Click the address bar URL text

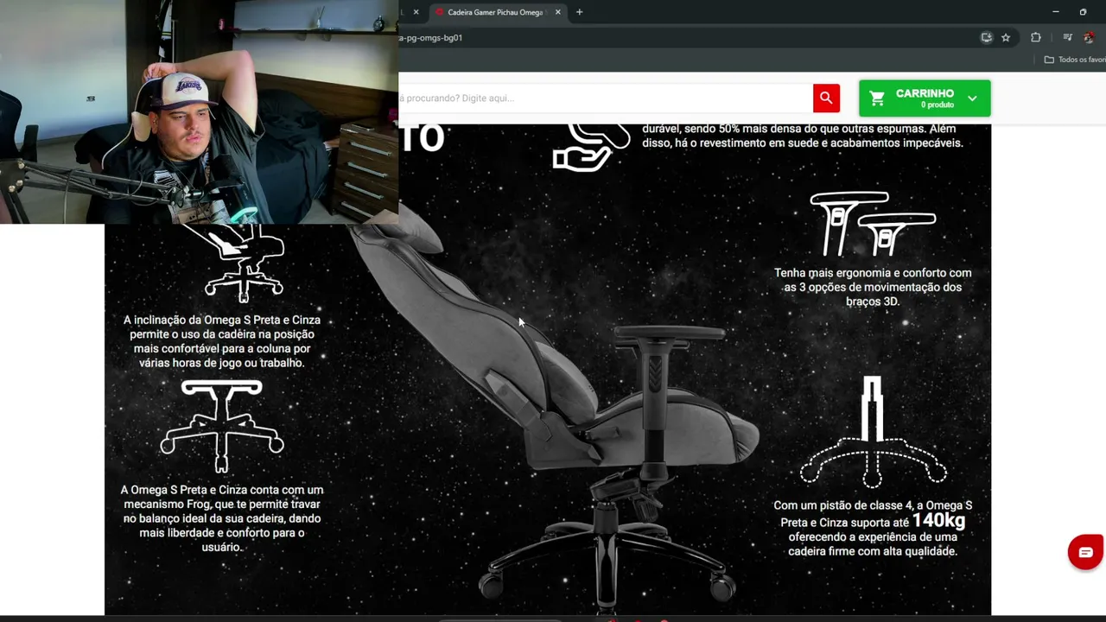tap(430, 38)
